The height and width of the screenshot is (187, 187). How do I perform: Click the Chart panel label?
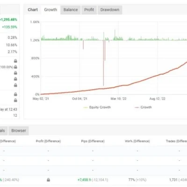click(33, 10)
